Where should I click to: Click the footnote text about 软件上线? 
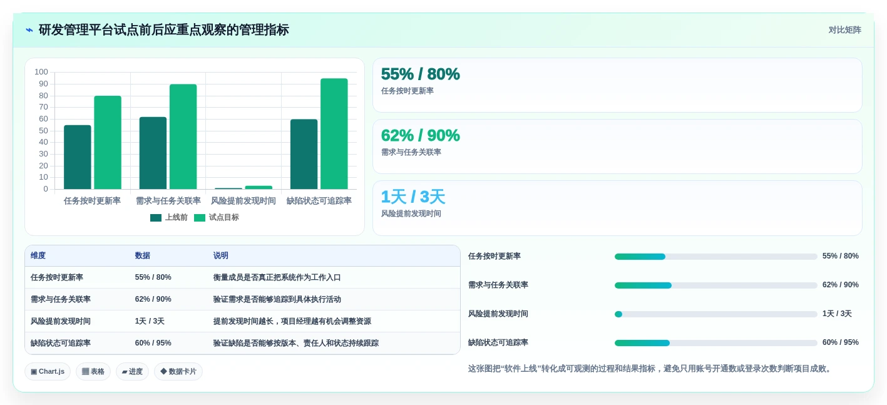[651, 369]
